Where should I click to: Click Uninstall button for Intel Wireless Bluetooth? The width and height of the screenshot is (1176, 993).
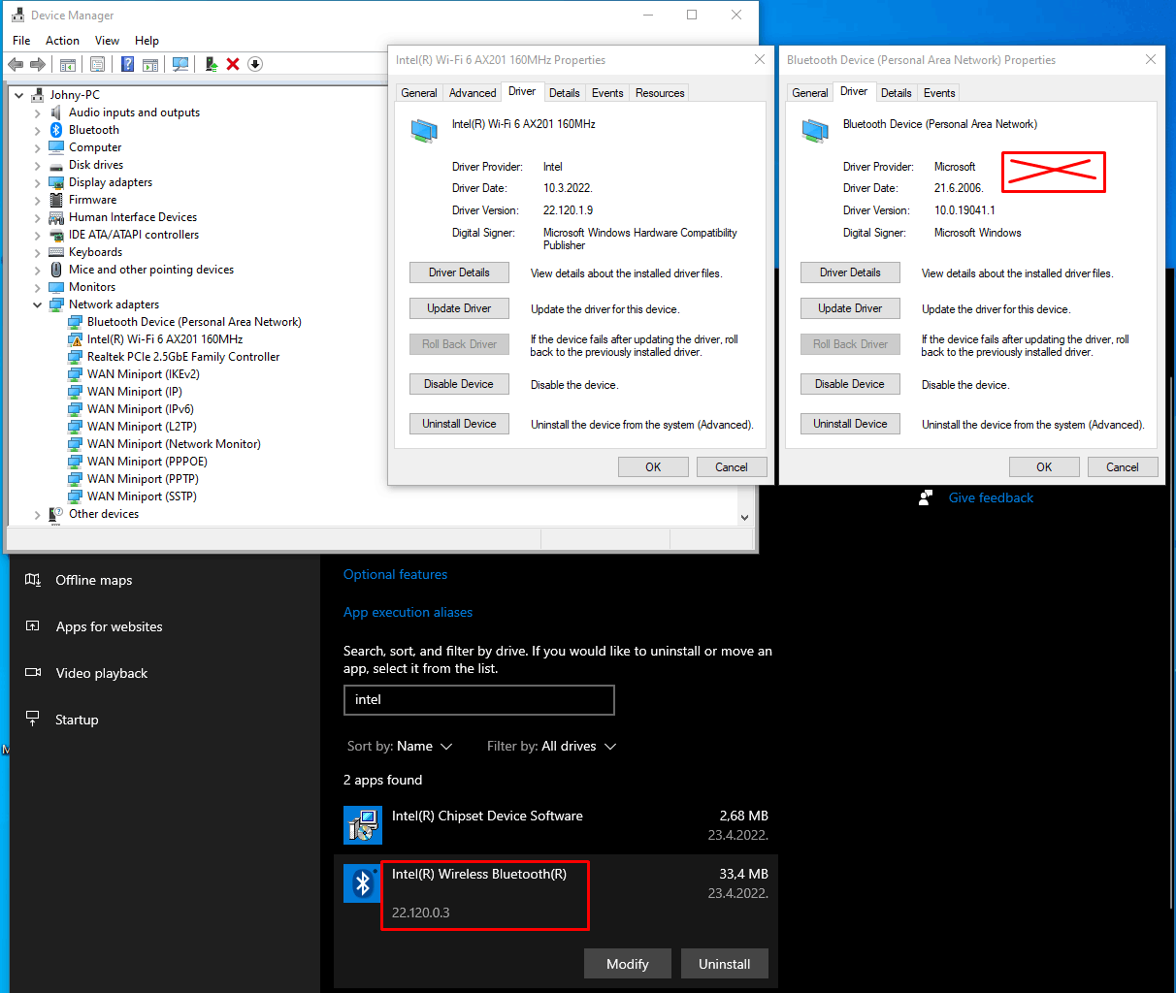(724, 964)
